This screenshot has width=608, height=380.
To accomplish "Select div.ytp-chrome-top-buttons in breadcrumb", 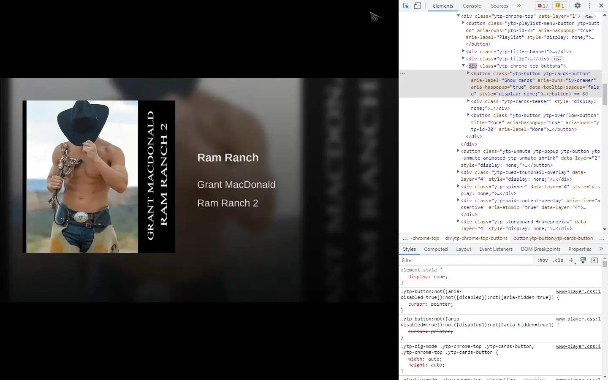I will tap(476, 238).
